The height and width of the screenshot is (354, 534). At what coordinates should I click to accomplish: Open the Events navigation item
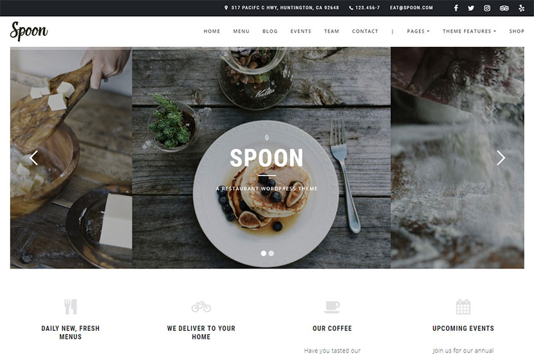click(300, 31)
